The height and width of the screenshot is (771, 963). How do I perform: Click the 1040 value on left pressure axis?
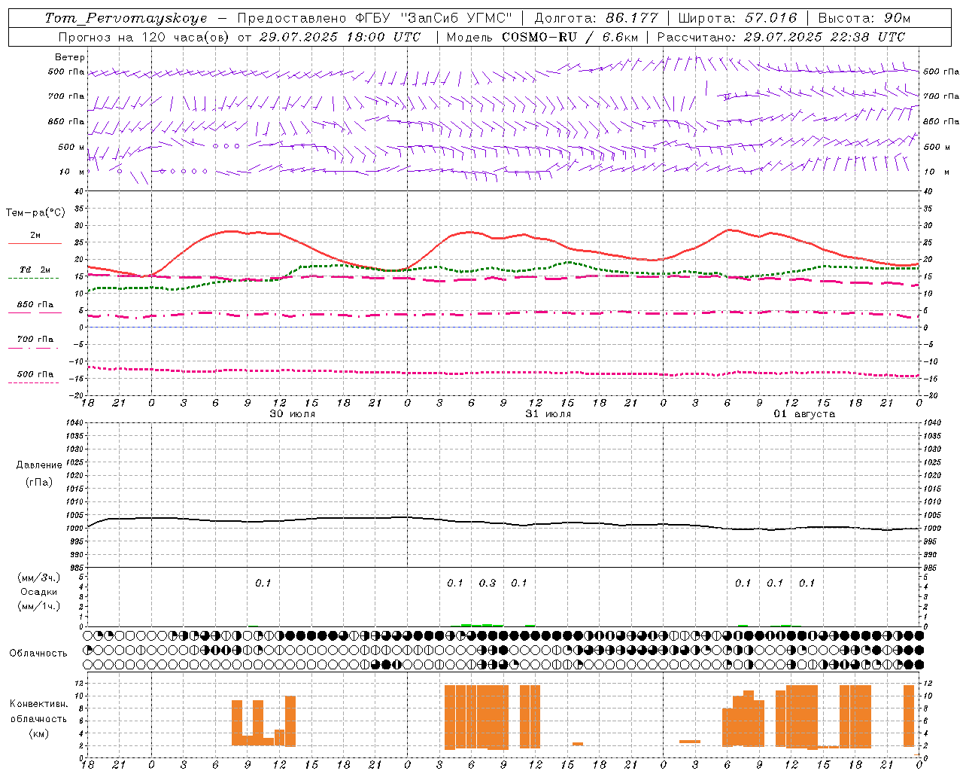74,423
